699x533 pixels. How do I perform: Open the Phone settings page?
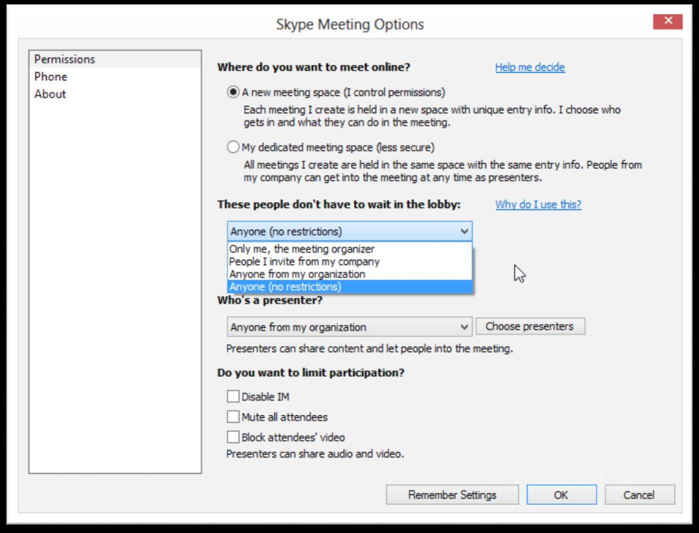pyautogui.click(x=115, y=77)
